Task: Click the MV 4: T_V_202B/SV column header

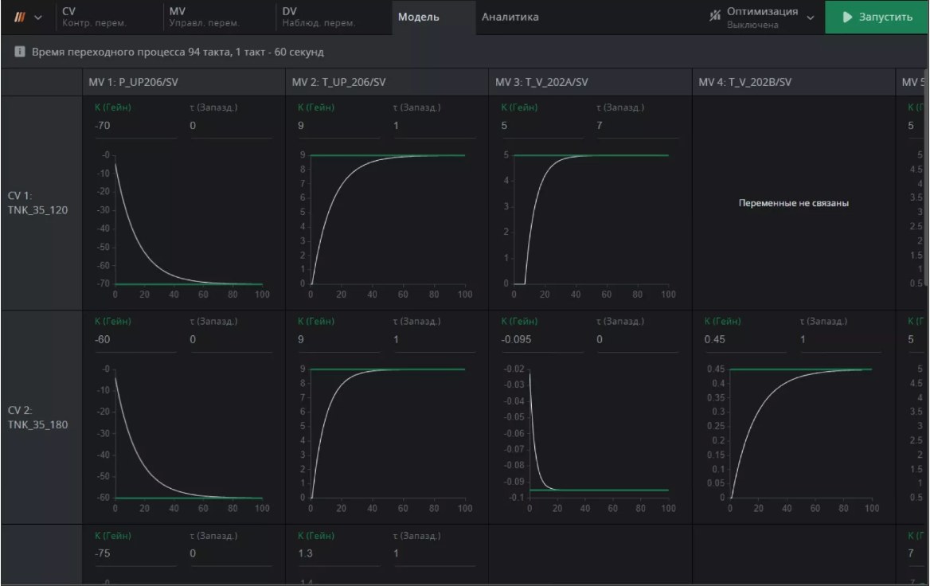Action: [x=794, y=83]
